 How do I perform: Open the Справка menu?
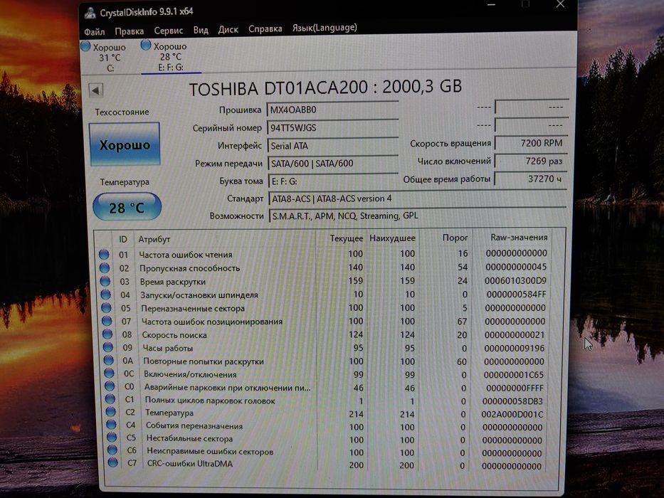tap(265, 28)
